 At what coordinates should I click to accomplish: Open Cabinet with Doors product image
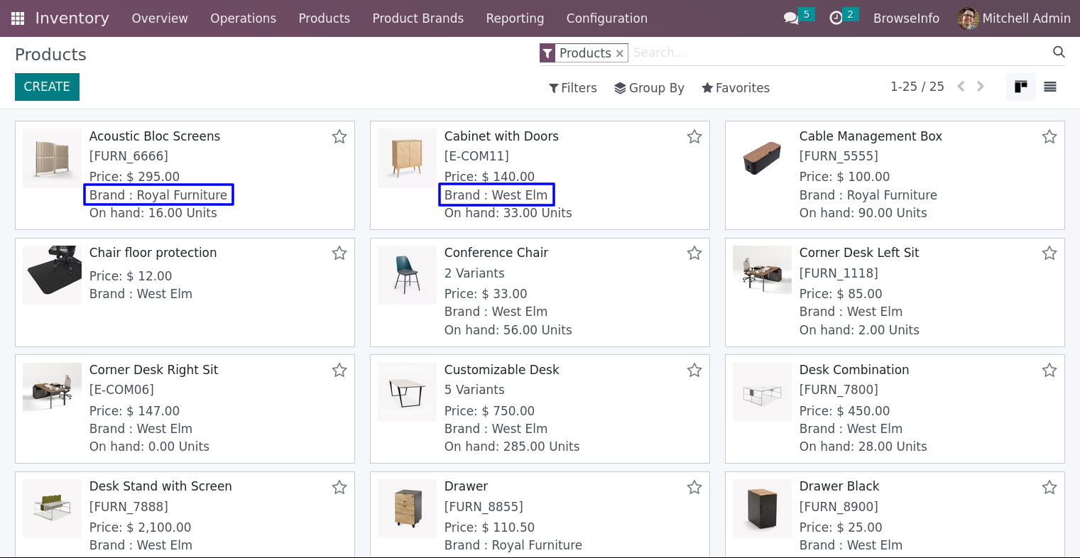(x=407, y=158)
